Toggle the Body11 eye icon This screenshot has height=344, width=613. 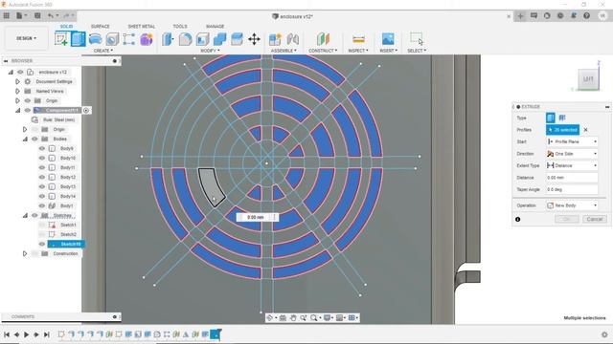(42, 168)
